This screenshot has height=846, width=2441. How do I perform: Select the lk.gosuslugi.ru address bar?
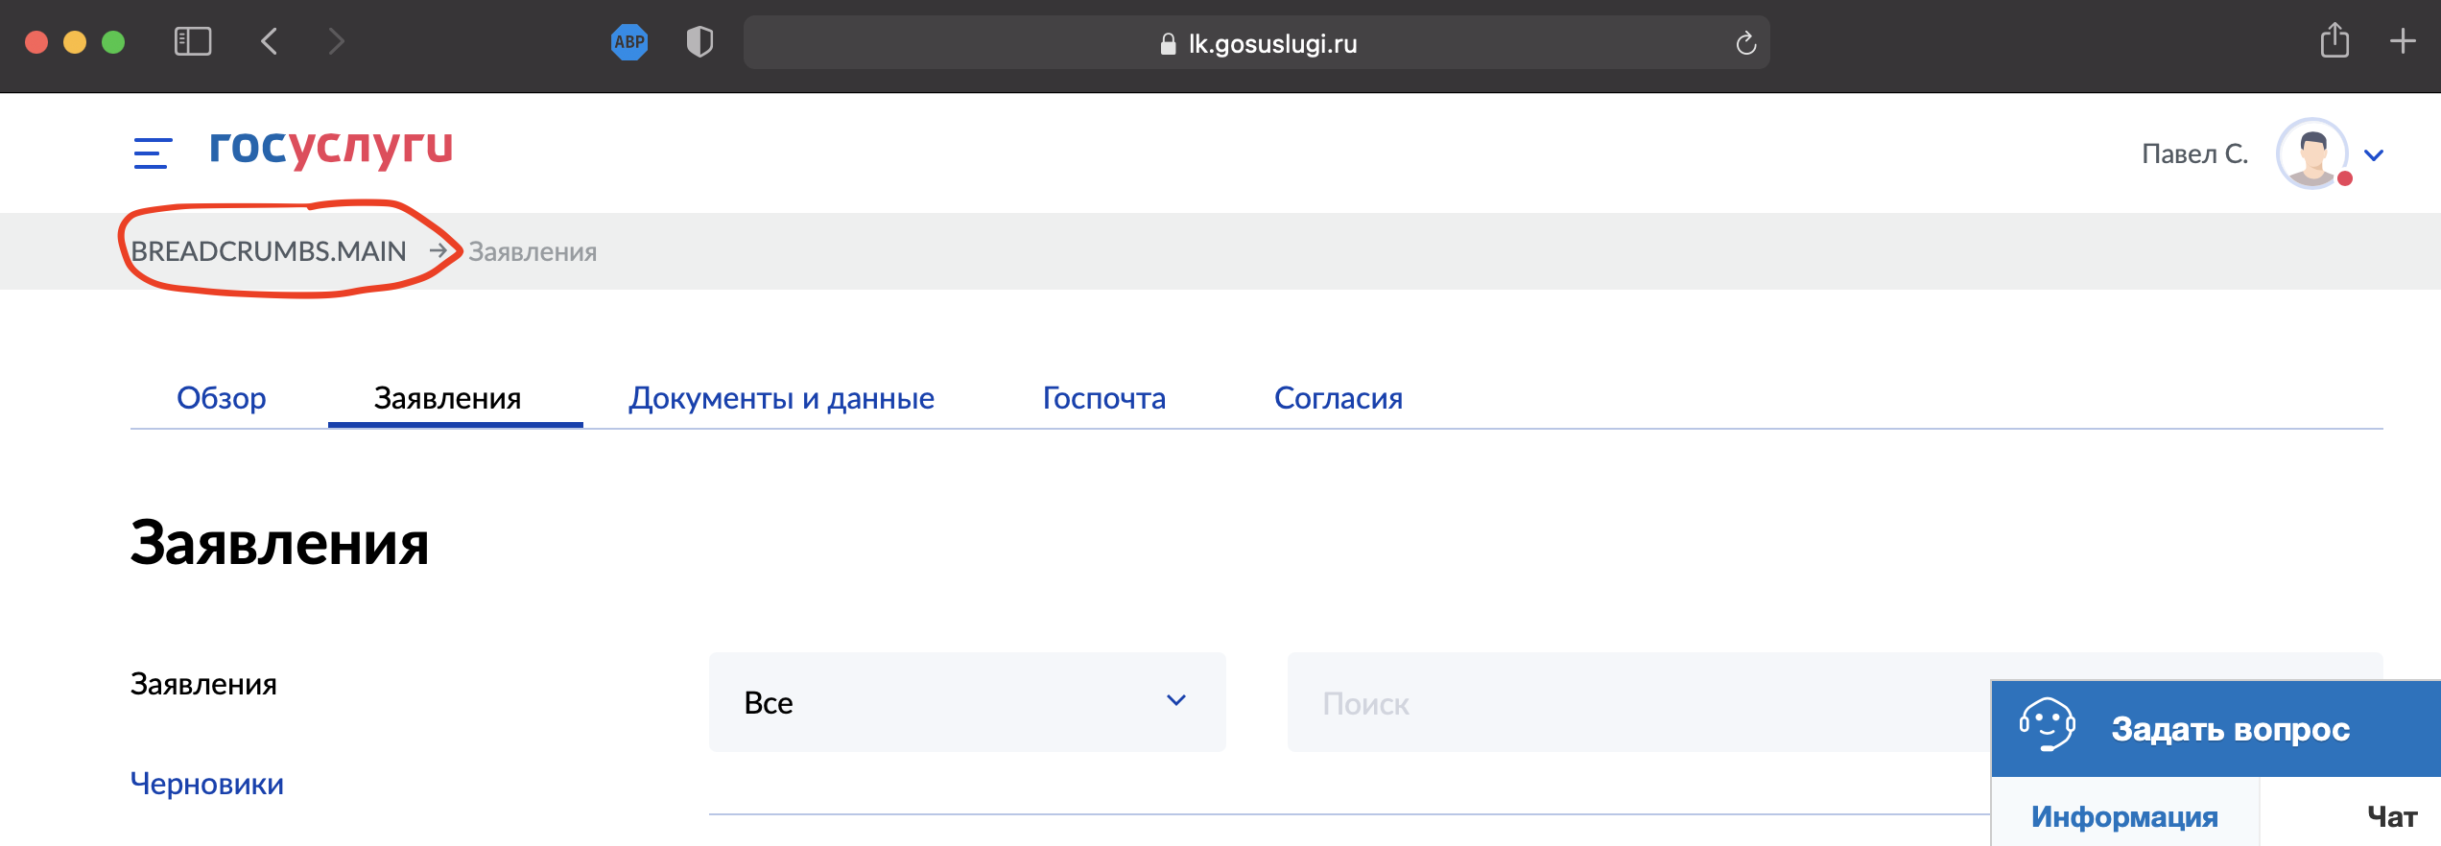point(1257,43)
